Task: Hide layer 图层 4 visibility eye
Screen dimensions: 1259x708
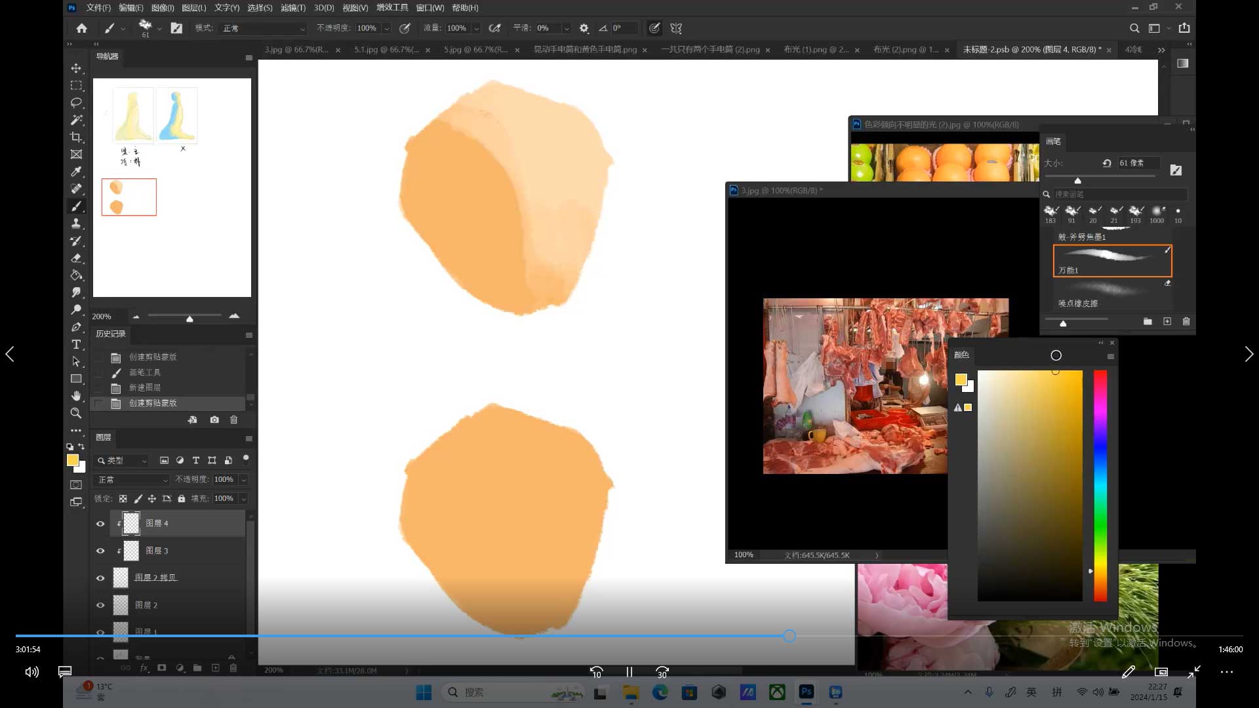Action: tap(100, 524)
